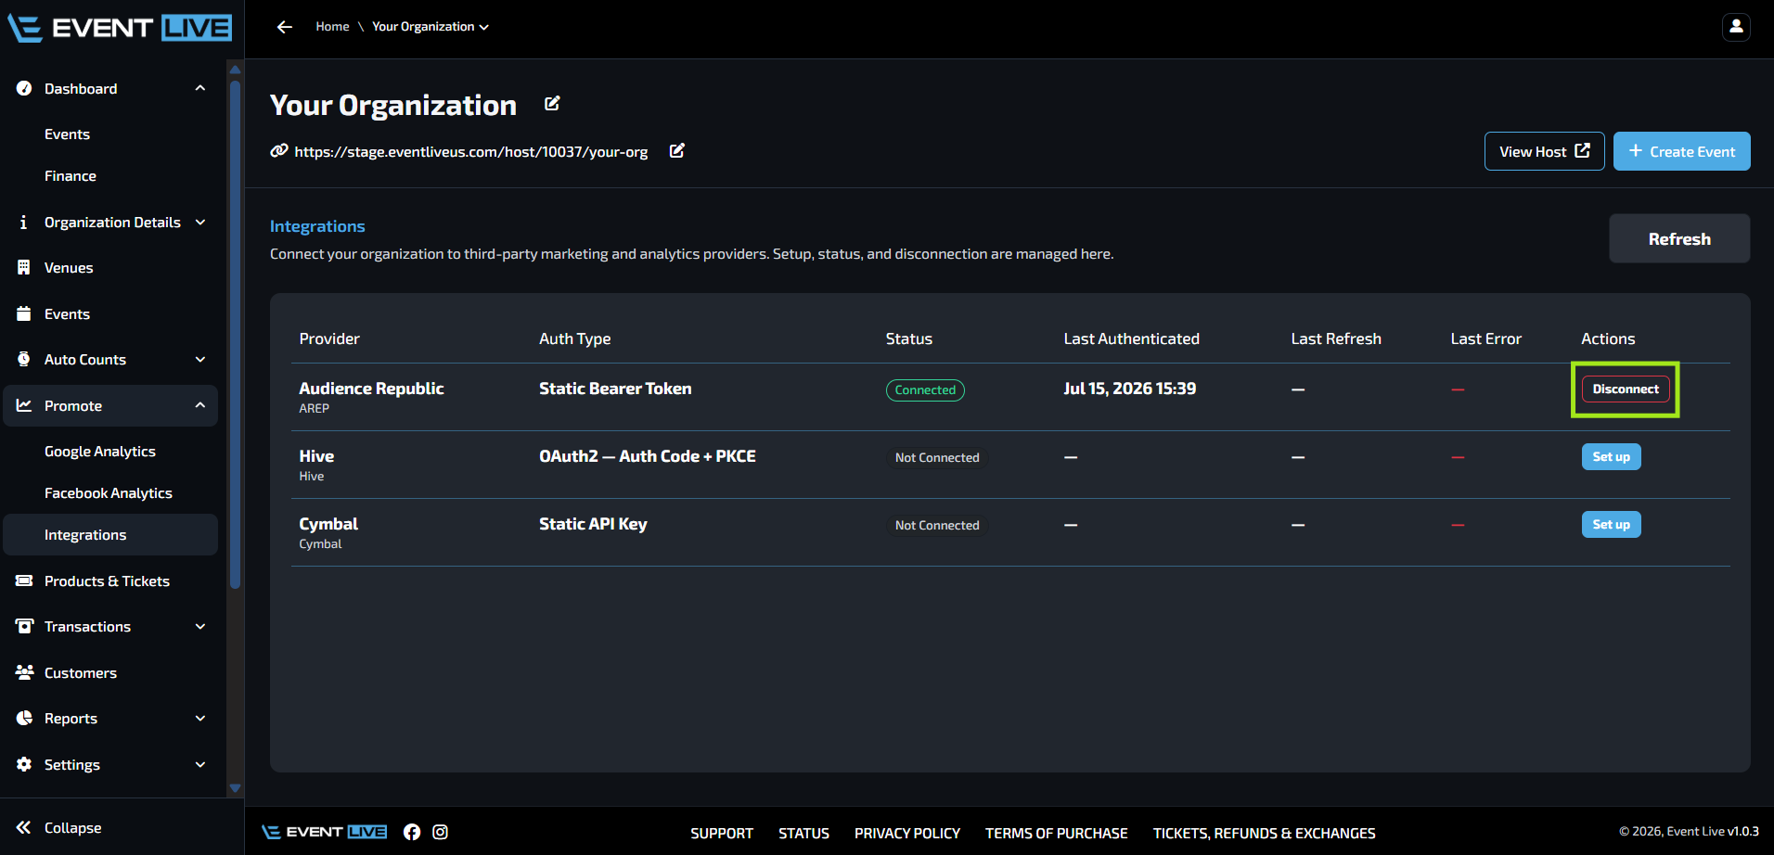Viewport: 1774px width, 855px height.
Task: Open the Your Organization breadcrumb dropdown
Action: coord(431,27)
